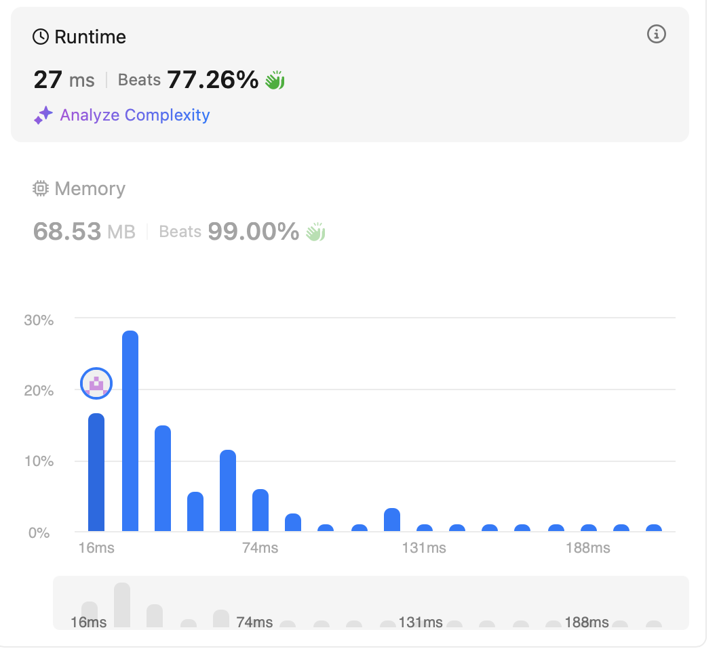Viewport: 719px width, 653px height.
Task: Click the circled user avatar above the first bar
Action: (x=96, y=383)
